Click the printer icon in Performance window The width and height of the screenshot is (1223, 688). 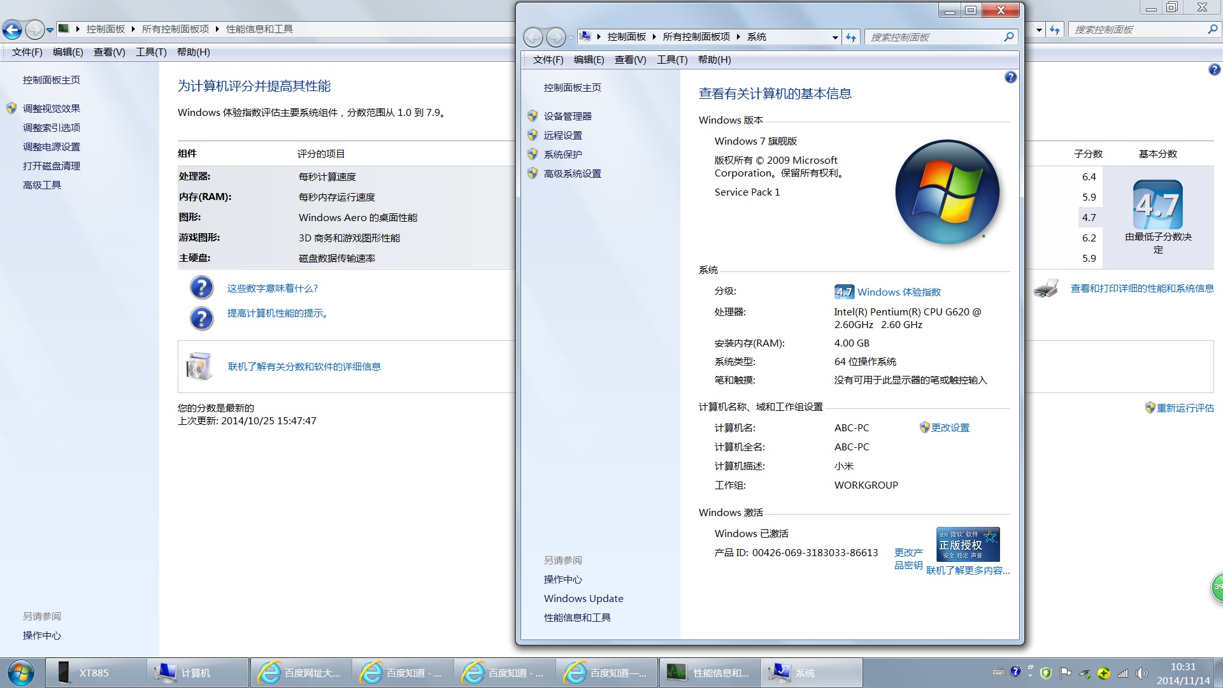tap(1046, 289)
